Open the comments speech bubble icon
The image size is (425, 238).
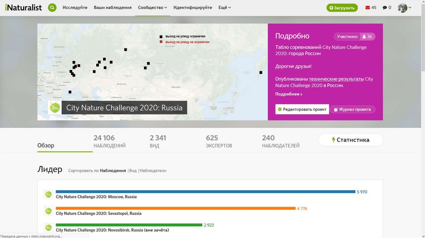click(x=385, y=7)
